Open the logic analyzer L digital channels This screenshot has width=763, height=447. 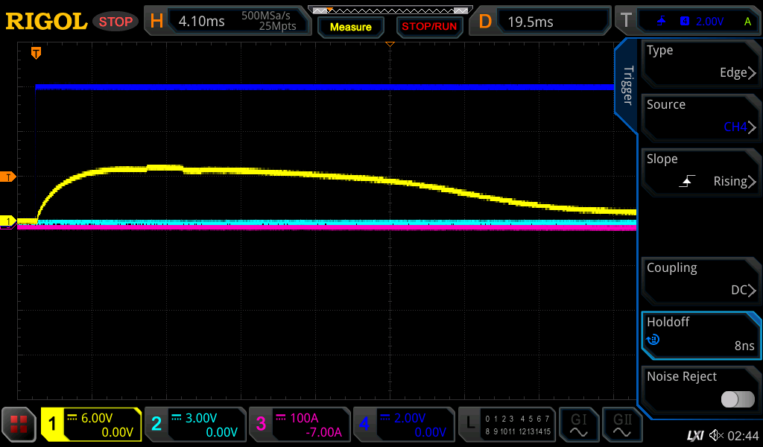(x=507, y=425)
